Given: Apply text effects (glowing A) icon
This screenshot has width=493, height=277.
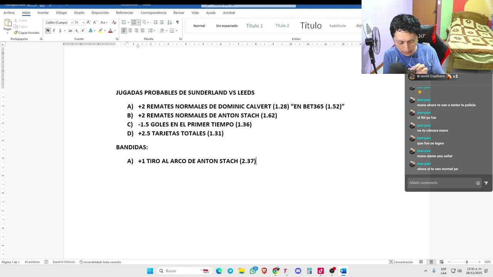Looking at the screenshot, I should (x=91, y=30).
